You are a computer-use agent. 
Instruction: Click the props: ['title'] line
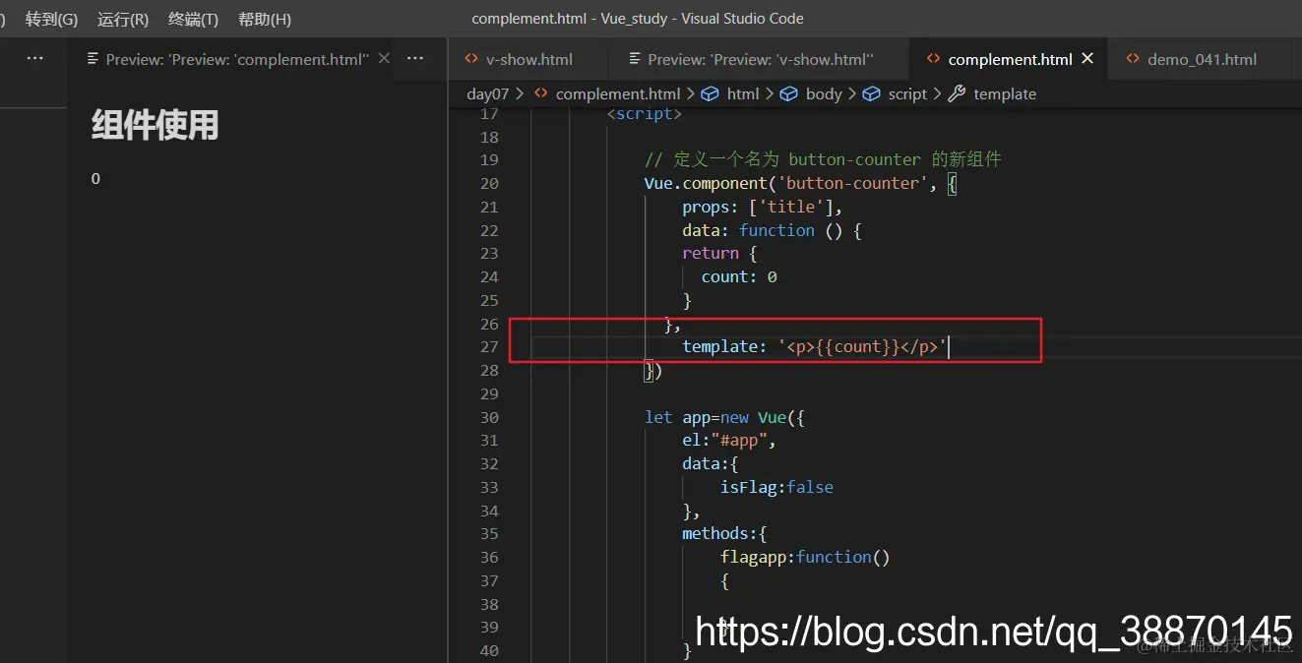[763, 207]
